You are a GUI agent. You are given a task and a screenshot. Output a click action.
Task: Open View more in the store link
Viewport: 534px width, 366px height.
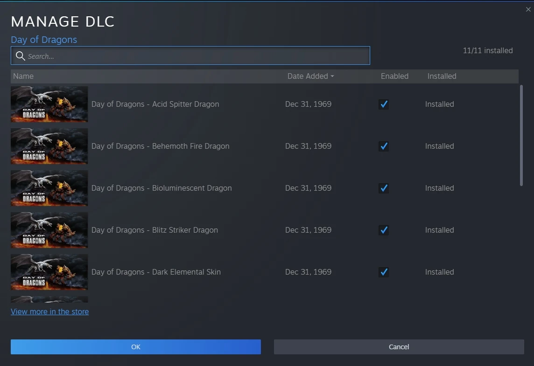[50, 311]
